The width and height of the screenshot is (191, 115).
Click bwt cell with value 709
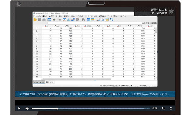point(140,28)
